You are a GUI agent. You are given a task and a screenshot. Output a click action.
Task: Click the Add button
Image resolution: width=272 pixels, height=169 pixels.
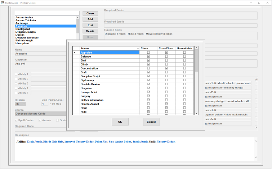(x=90, y=19)
